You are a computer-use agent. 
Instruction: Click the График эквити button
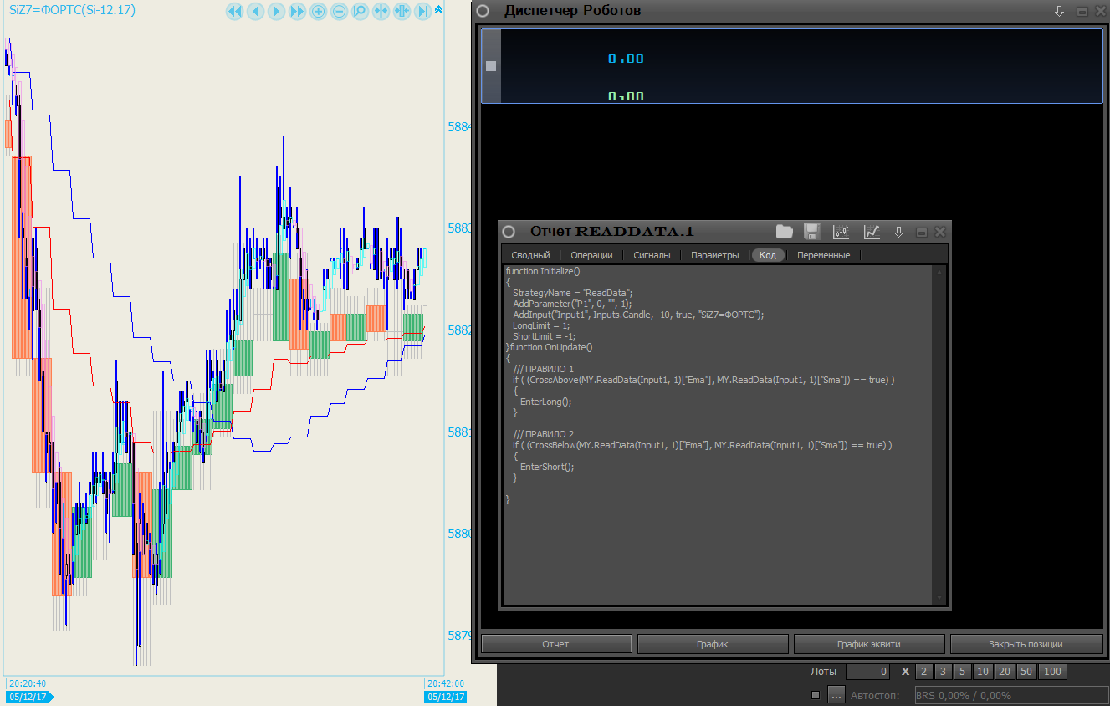[x=869, y=644]
